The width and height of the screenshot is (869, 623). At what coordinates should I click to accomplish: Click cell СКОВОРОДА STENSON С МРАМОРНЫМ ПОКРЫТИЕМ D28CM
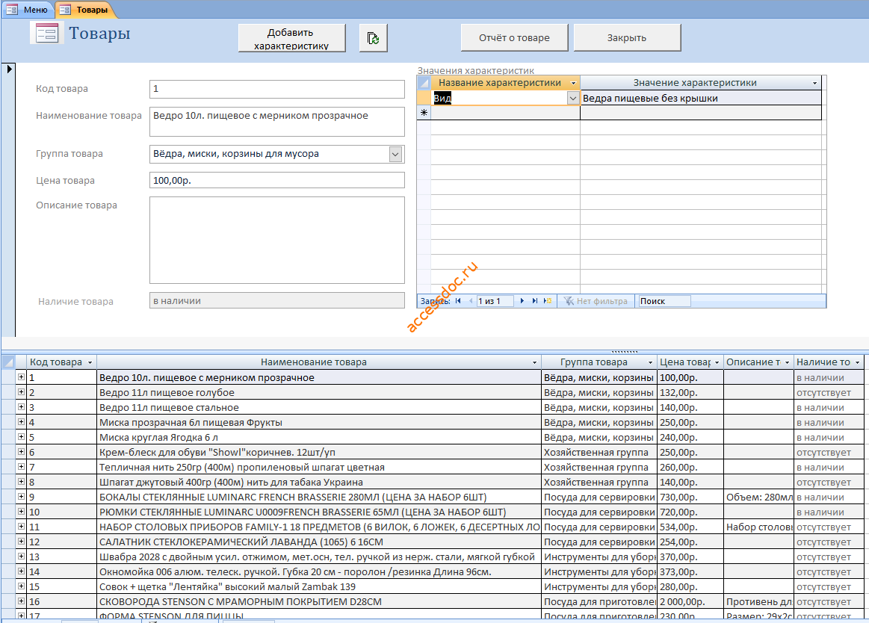[319, 601]
